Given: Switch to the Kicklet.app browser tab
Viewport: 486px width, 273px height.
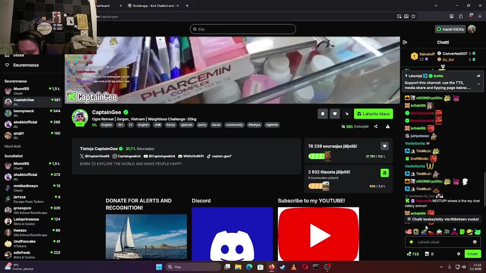Looking at the screenshot, I should 154,6.
